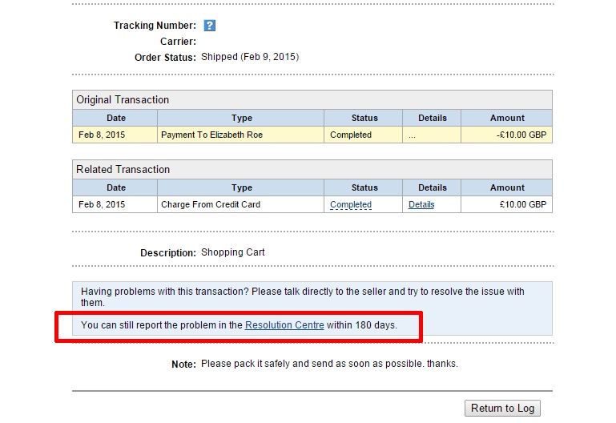Click the tracking number help icon
The image size is (616, 423).
(x=210, y=26)
